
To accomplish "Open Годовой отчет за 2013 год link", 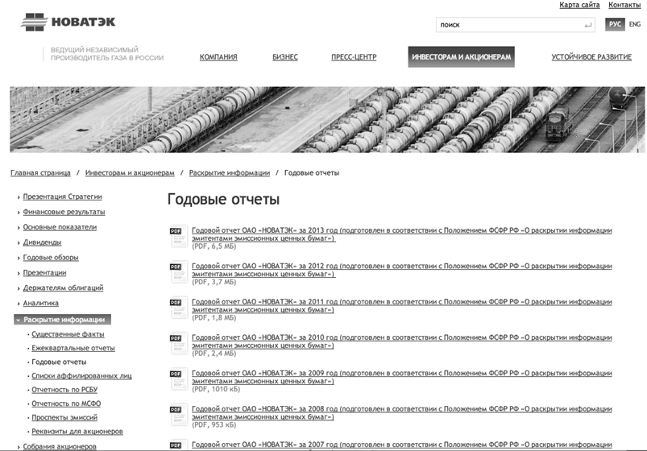I will pos(402,234).
